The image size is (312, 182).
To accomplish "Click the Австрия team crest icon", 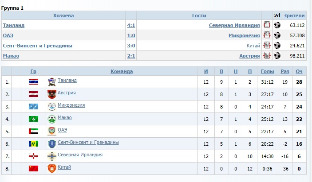I will pyautogui.click(x=51, y=94).
